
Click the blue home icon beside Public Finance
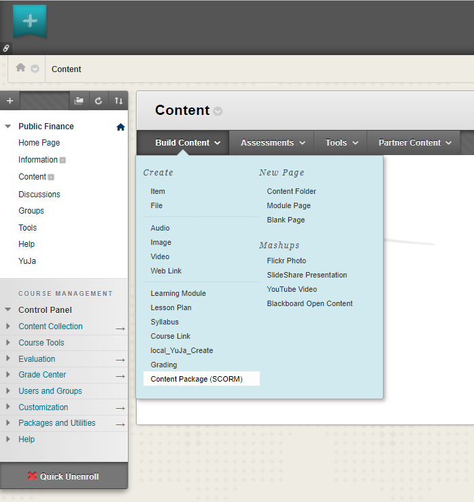[x=120, y=127]
